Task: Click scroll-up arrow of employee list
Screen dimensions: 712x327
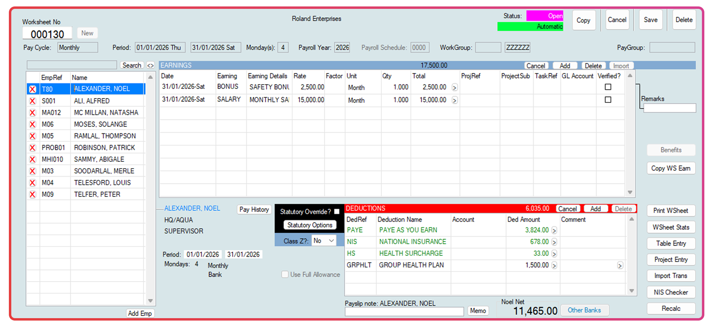Action: [x=150, y=77]
